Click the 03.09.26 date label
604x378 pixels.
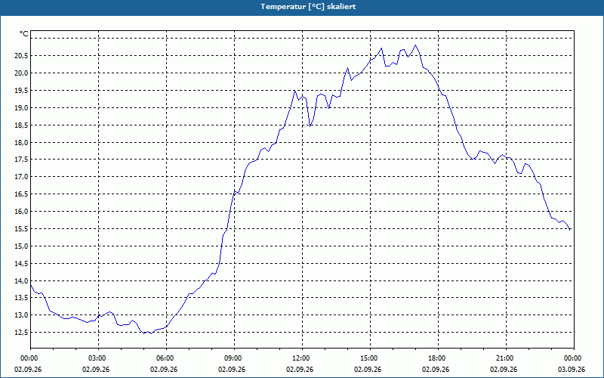point(572,370)
